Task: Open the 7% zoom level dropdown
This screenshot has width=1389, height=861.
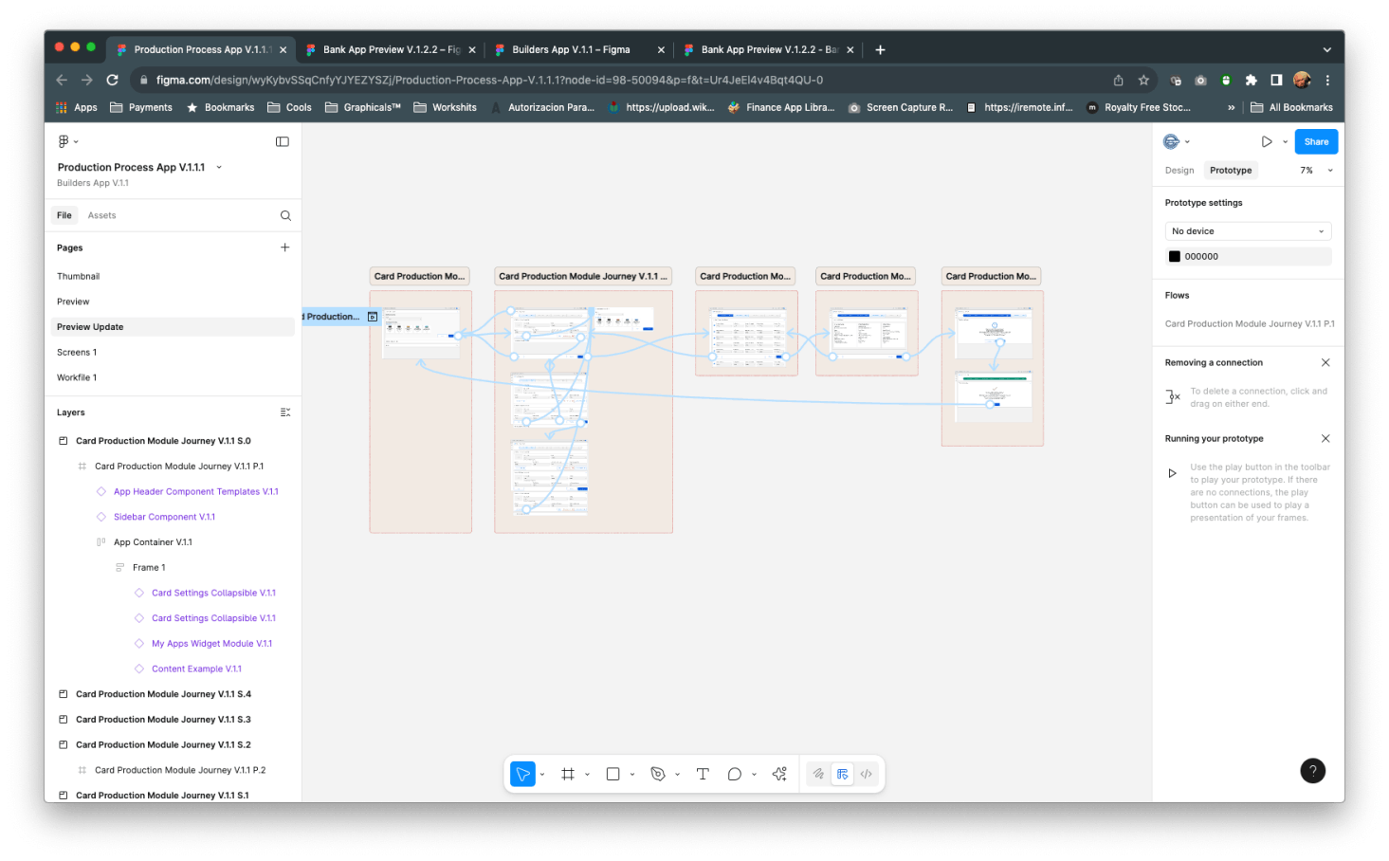Action: pos(1316,171)
